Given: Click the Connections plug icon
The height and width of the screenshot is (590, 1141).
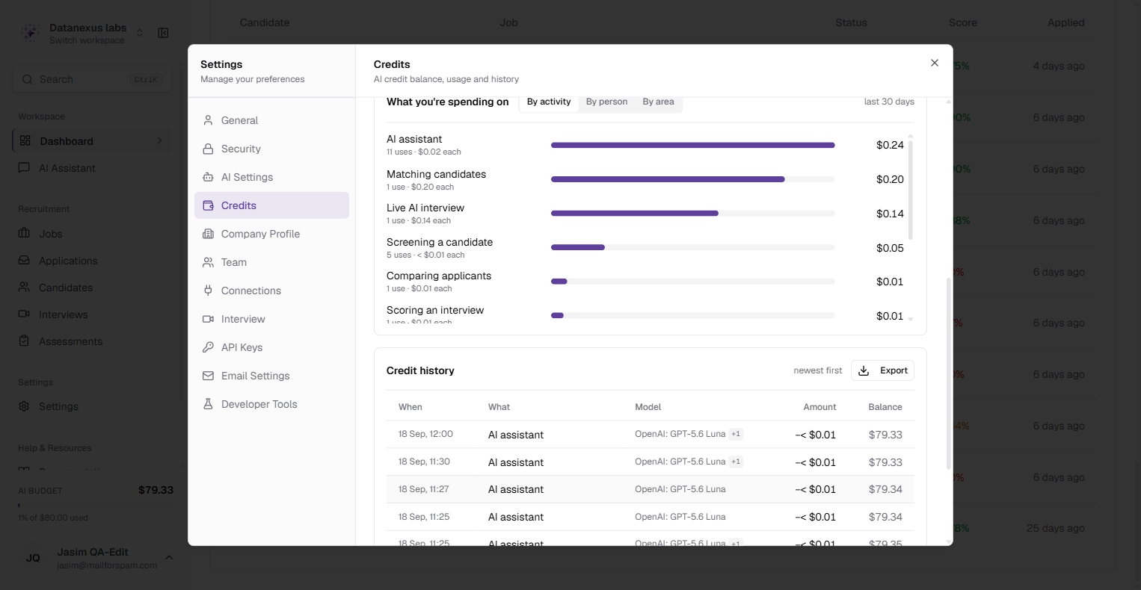Looking at the screenshot, I should pyautogui.click(x=208, y=291).
